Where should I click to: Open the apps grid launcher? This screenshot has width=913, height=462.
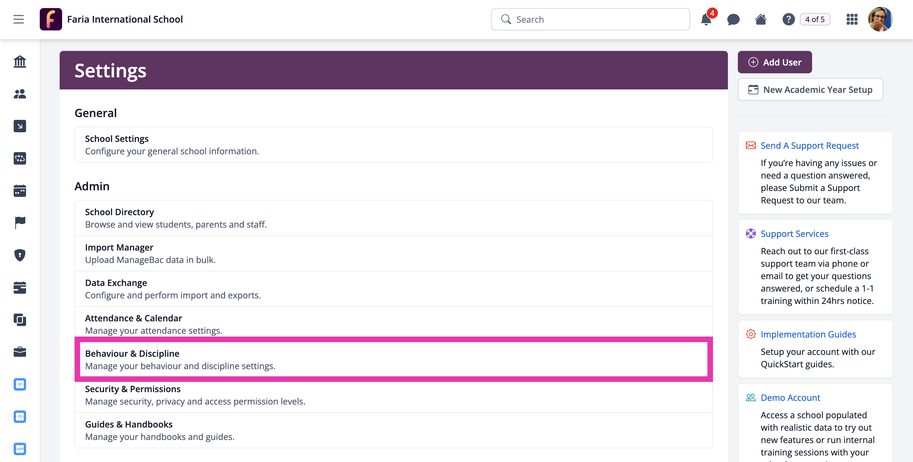point(852,19)
